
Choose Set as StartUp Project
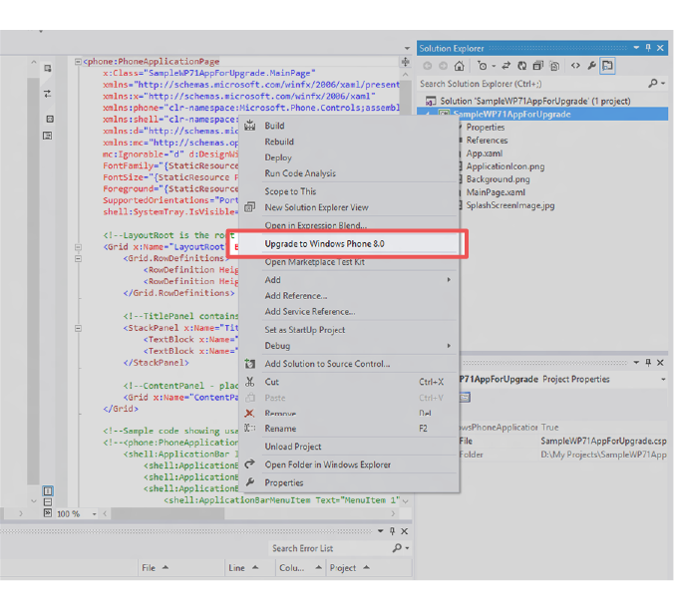click(348, 330)
